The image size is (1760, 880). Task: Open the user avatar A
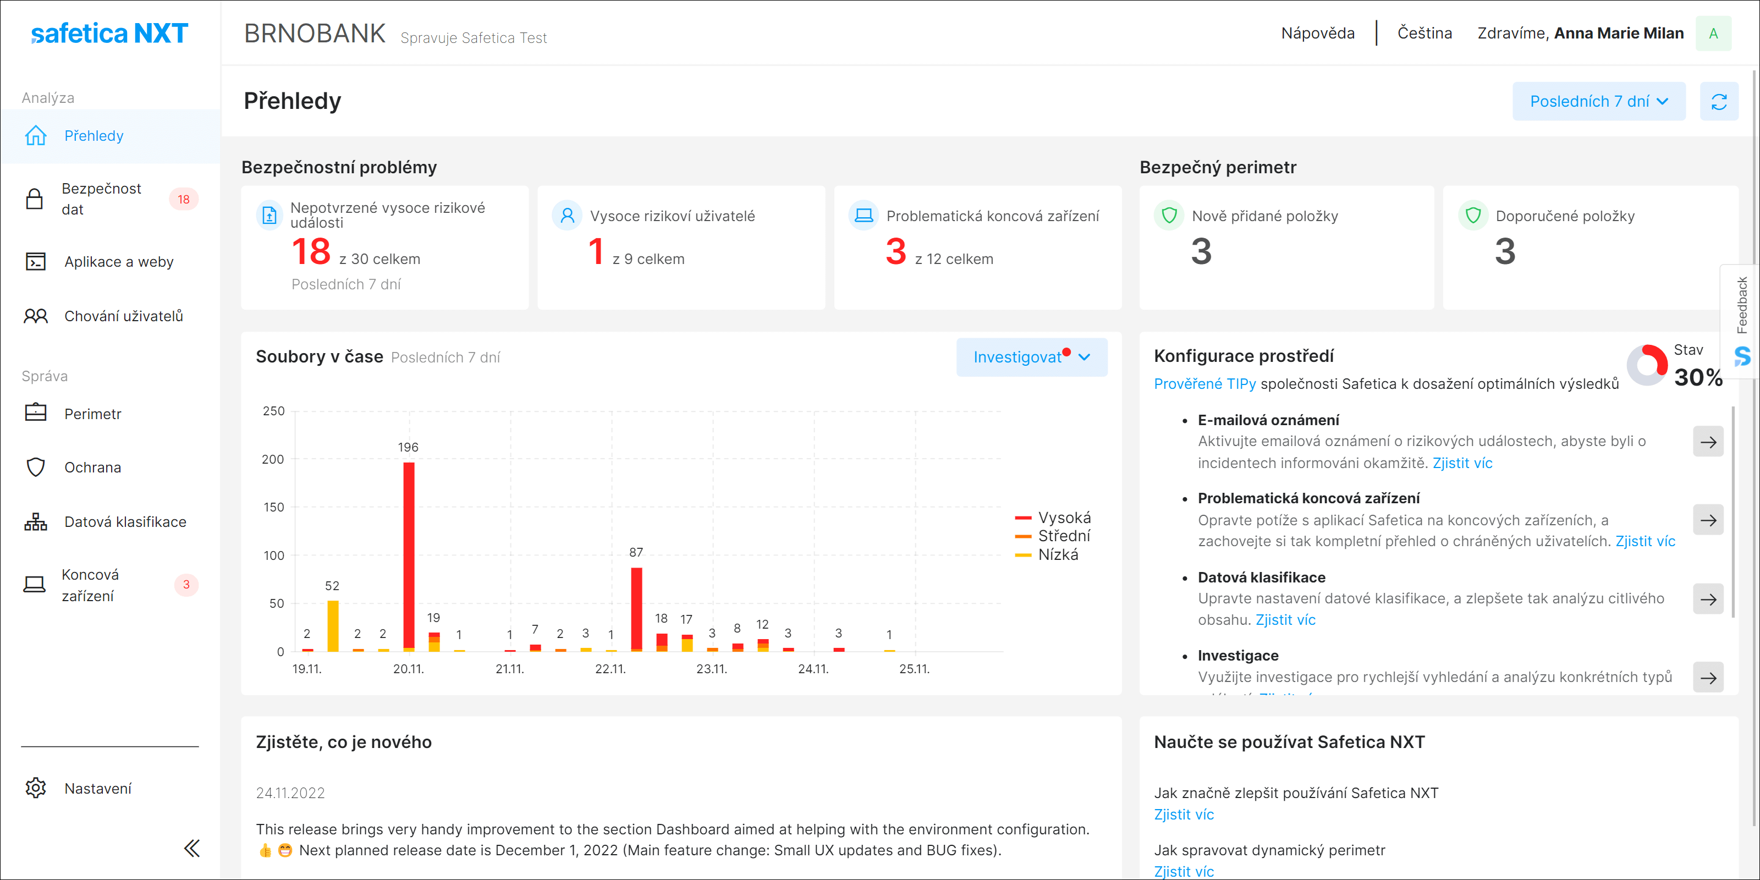point(1713,34)
